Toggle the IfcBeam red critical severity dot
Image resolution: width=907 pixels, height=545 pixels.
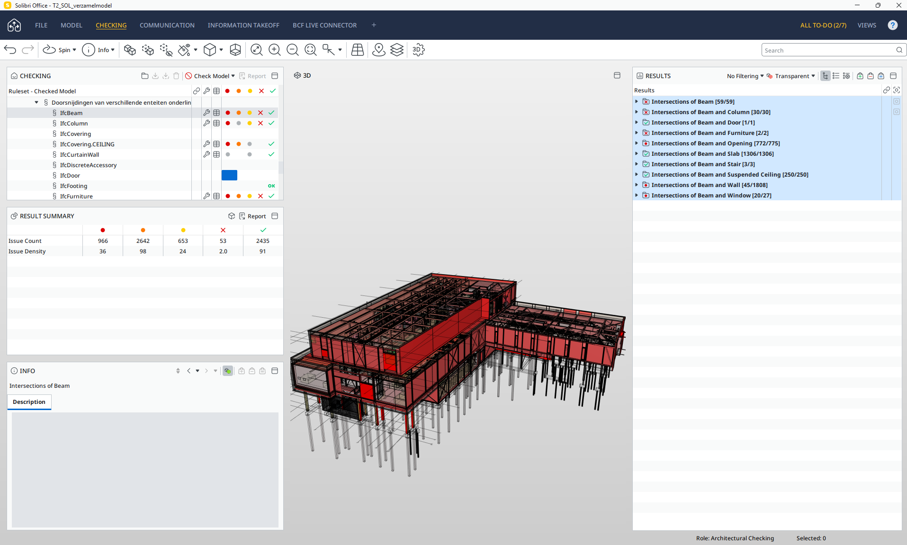[x=228, y=113]
